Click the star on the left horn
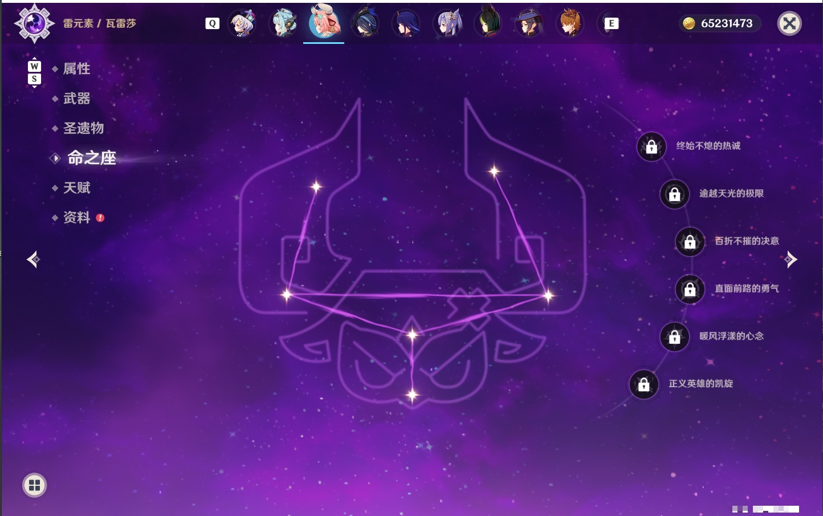Viewport: 823px width, 516px height. click(x=316, y=186)
